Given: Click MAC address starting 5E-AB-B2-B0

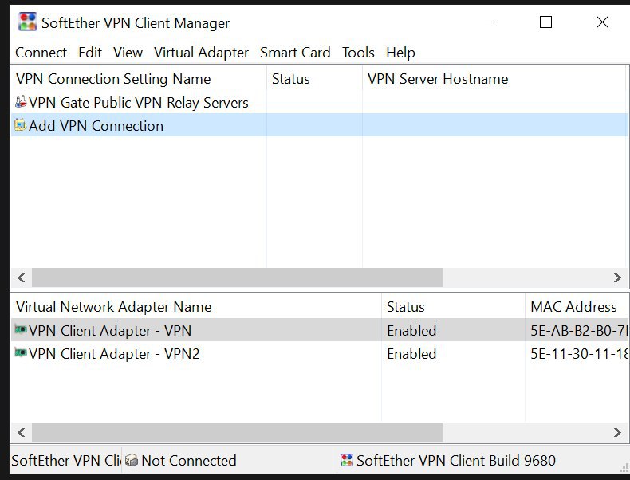Looking at the screenshot, I should click(579, 331).
